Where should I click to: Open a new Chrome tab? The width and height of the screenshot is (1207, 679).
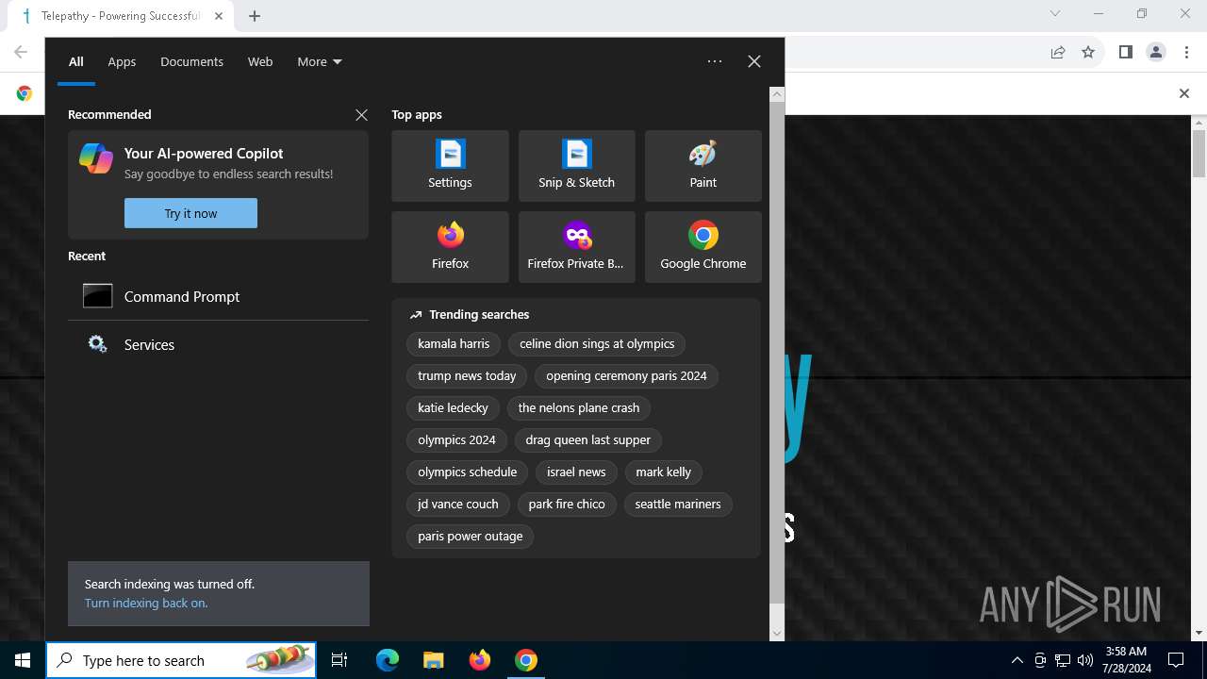[x=255, y=16]
